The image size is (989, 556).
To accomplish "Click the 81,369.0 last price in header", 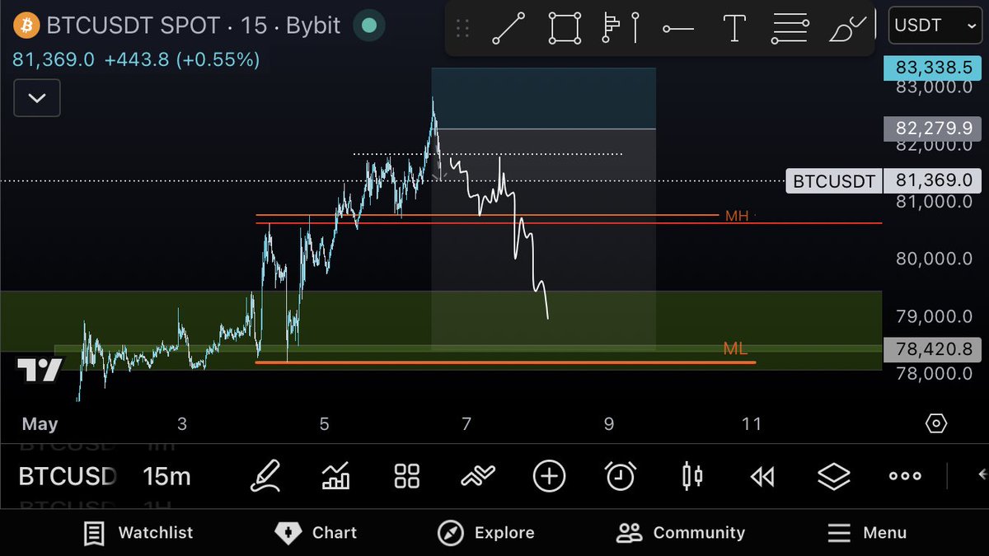I will [x=54, y=60].
